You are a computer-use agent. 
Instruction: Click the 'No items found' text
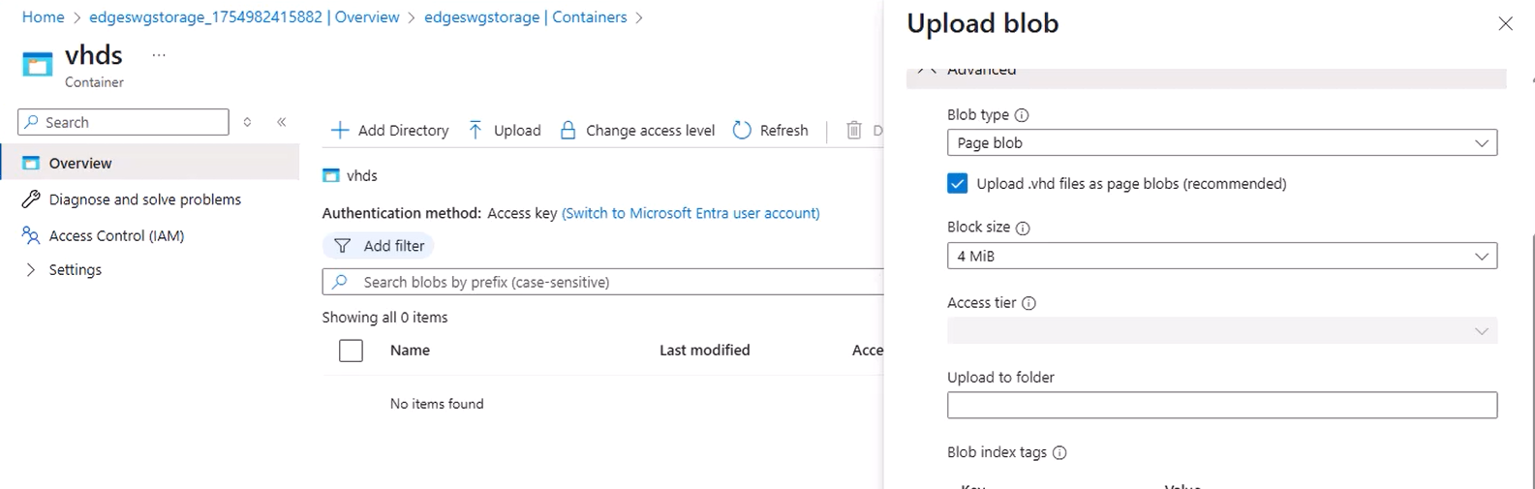pyautogui.click(x=437, y=404)
